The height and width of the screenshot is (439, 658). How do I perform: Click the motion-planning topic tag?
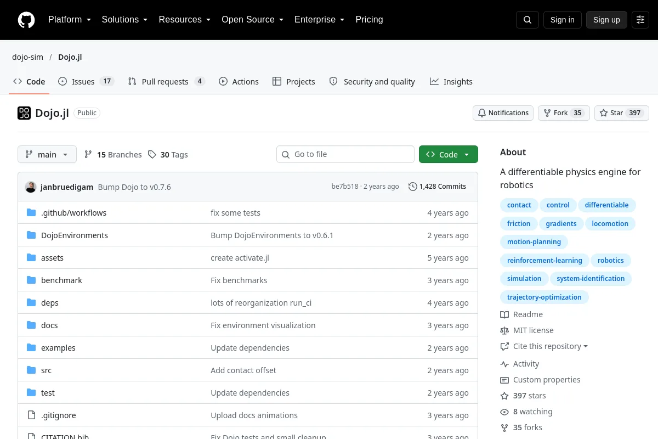tap(534, 242)
